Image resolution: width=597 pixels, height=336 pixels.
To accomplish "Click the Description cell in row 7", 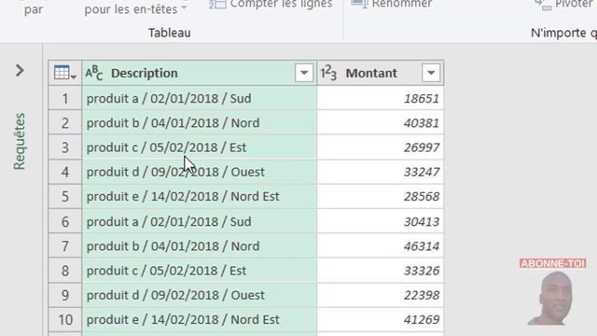I will point(199,246).
